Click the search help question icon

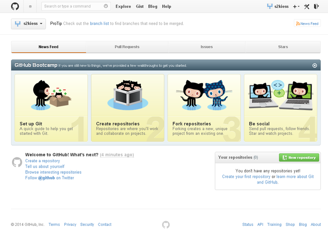106,6
